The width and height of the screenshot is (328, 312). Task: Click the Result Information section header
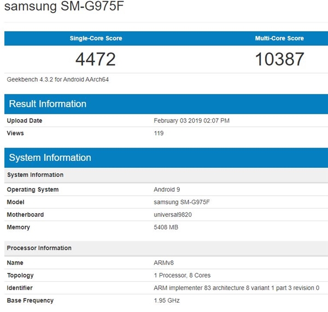coord(48,104)
